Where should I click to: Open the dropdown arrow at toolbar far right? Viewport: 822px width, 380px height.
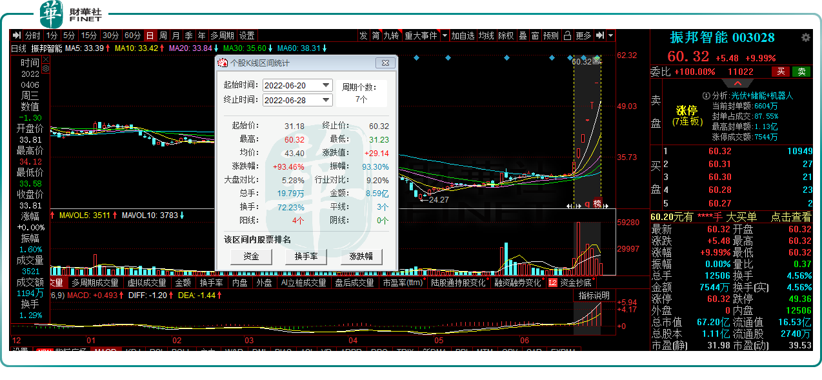tap(610, 35)
